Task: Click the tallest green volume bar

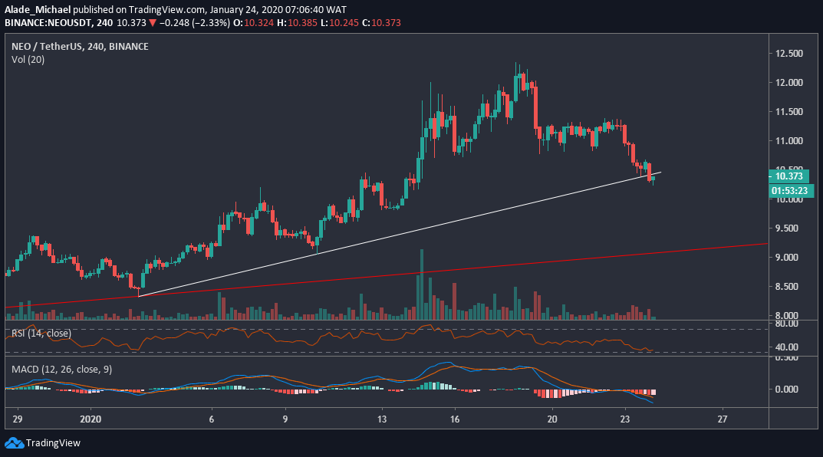Action: tap(420, 284)
